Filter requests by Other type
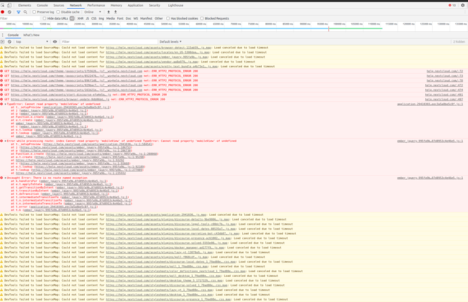The image size is (468, 302). (159, 18)
